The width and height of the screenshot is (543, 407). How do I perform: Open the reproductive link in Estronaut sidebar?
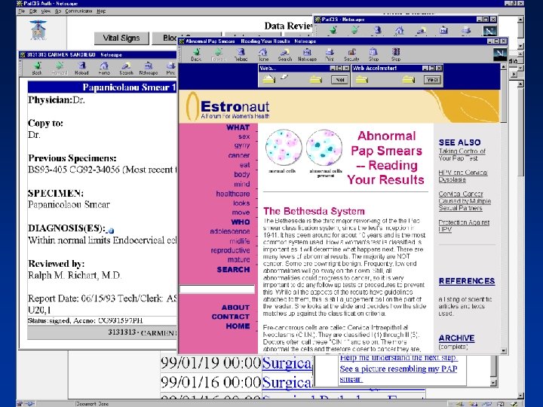(230, 250)
